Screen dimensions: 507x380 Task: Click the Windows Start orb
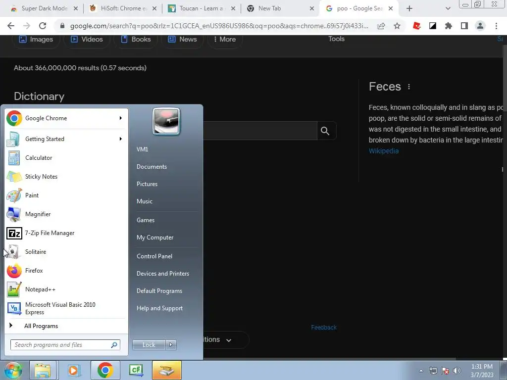[x=13, y=370]
